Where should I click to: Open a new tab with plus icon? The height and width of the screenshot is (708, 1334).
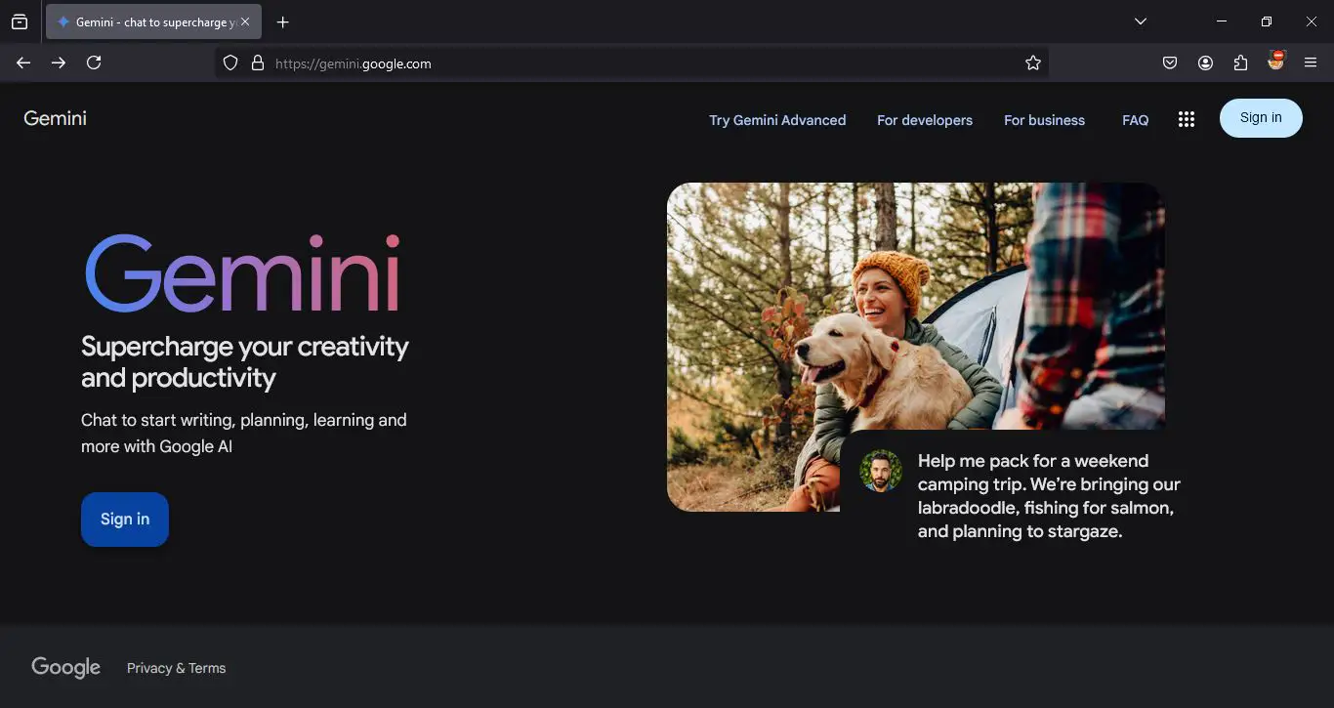282,21
